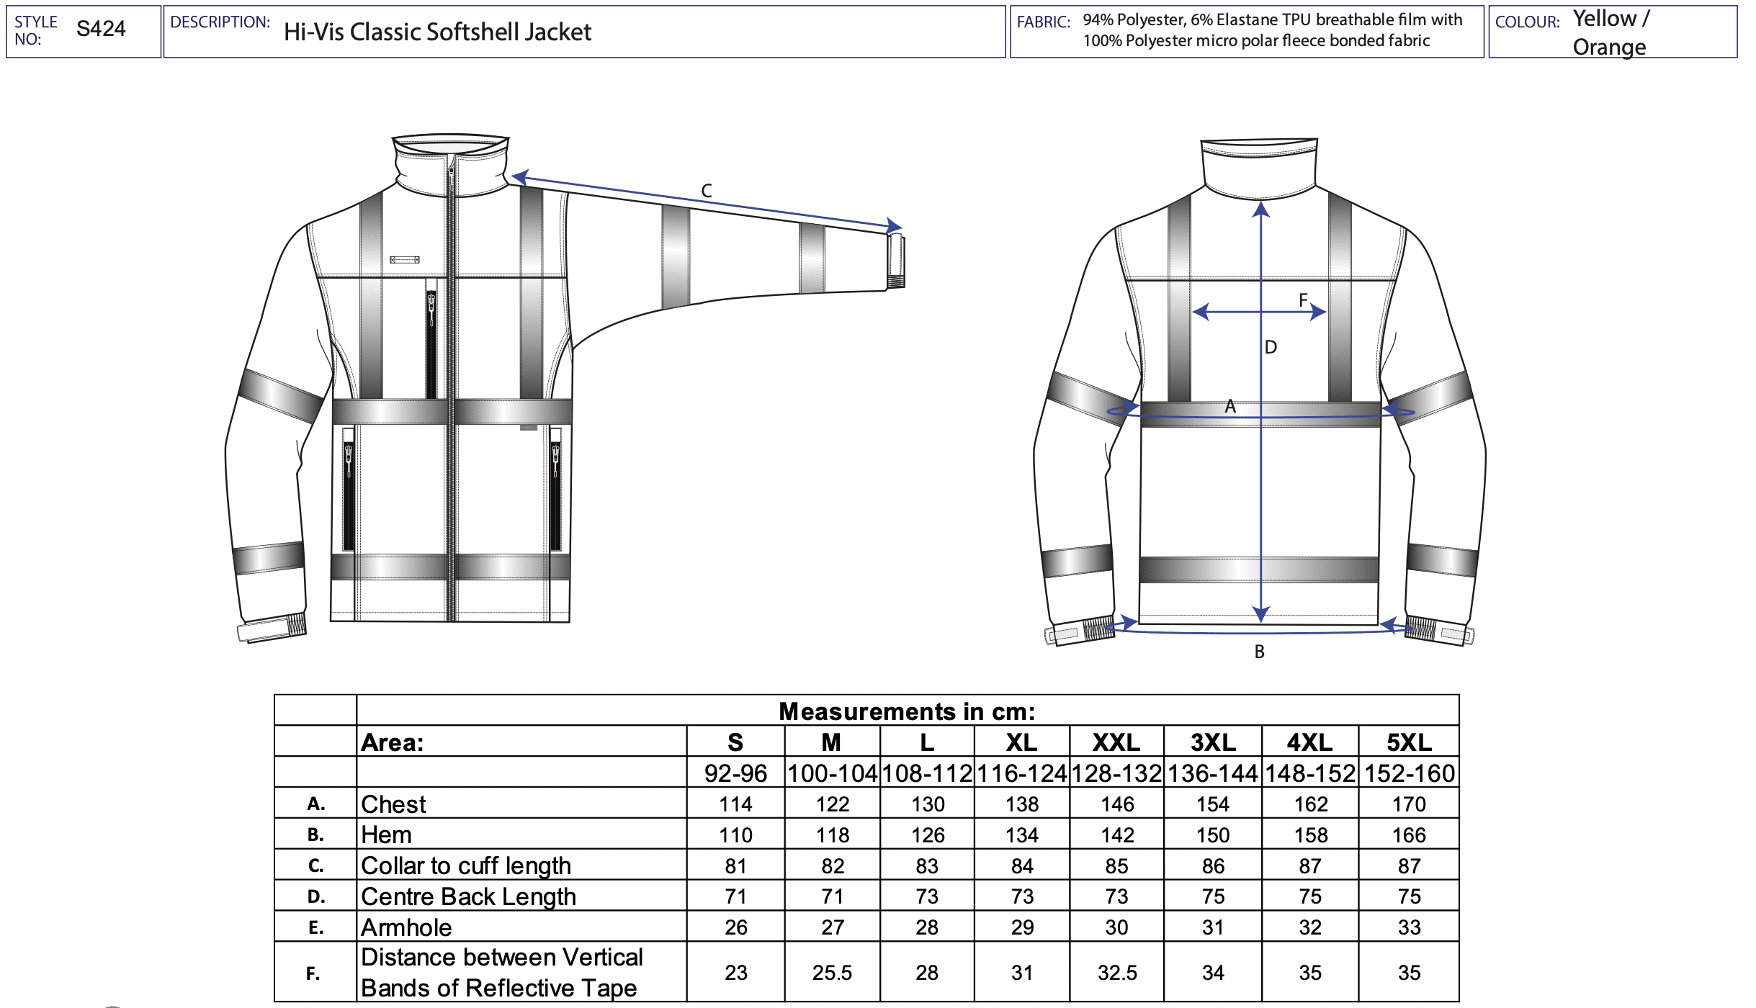Image resolution: width=1756 pixels, height=1008 pixels.
Task: Click the row letter E. cell
Action: [x=315, y=927]
